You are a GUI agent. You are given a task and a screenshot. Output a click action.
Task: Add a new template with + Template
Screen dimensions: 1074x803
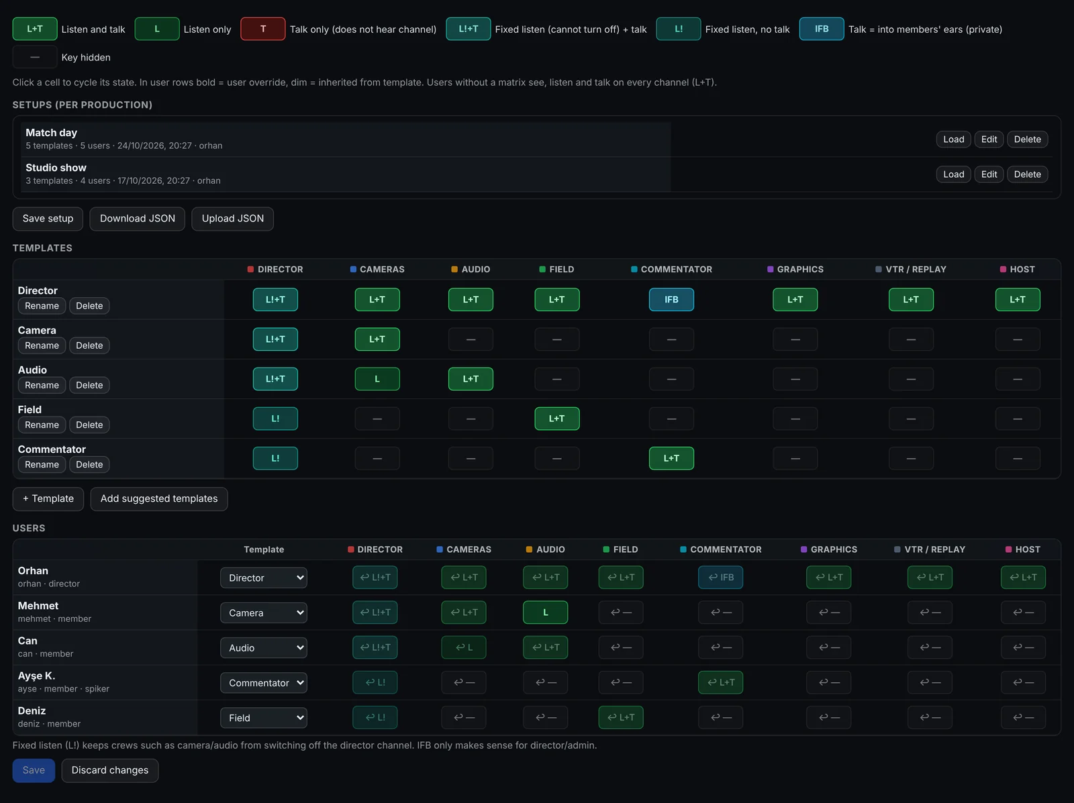coord(48,499)
